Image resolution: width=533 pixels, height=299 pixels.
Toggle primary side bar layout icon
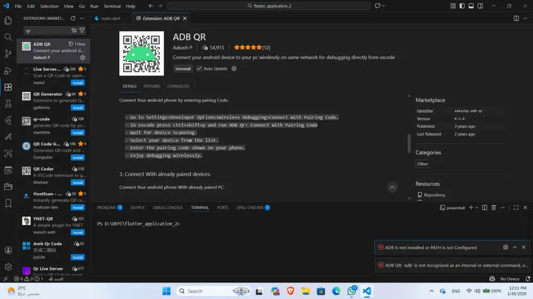pyautogui.click(x=462, y=6)
